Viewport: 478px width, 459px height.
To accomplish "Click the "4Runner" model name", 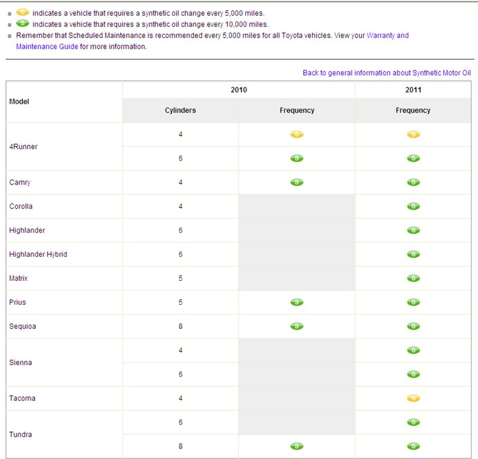I will 23,147.
